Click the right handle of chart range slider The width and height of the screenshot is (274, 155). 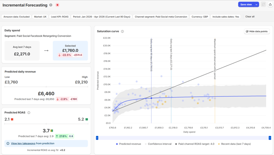tap(270, 138)
